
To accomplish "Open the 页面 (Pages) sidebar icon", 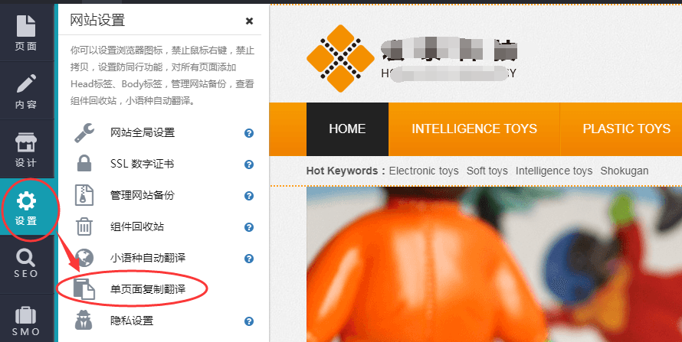I will point(26,33).
